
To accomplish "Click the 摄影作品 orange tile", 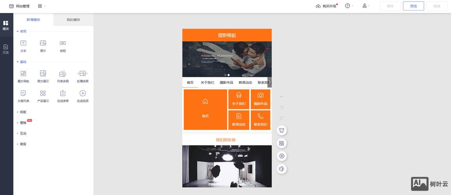I will click(x=260, y=99).
